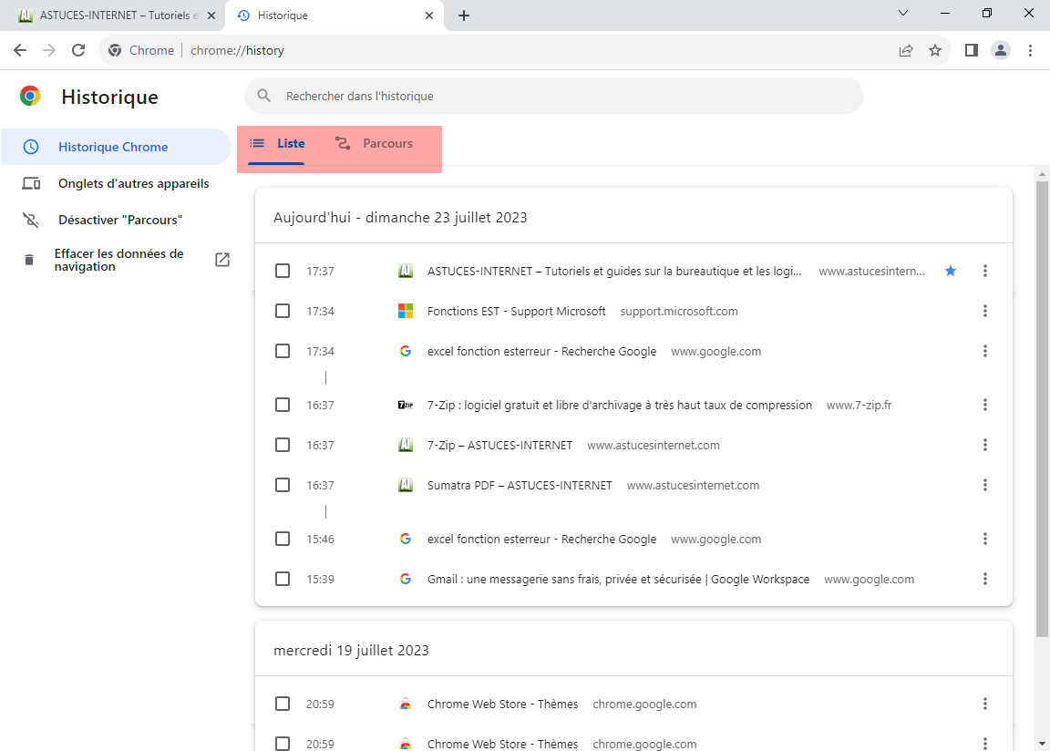Open first 20:59 Chrome Web Store - Thèmes link
This screenshot has height=751, width=1050.
(x=502, y=705)
